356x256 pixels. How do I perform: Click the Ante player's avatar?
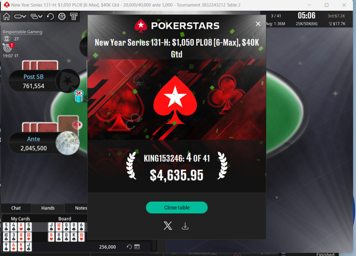68,143
